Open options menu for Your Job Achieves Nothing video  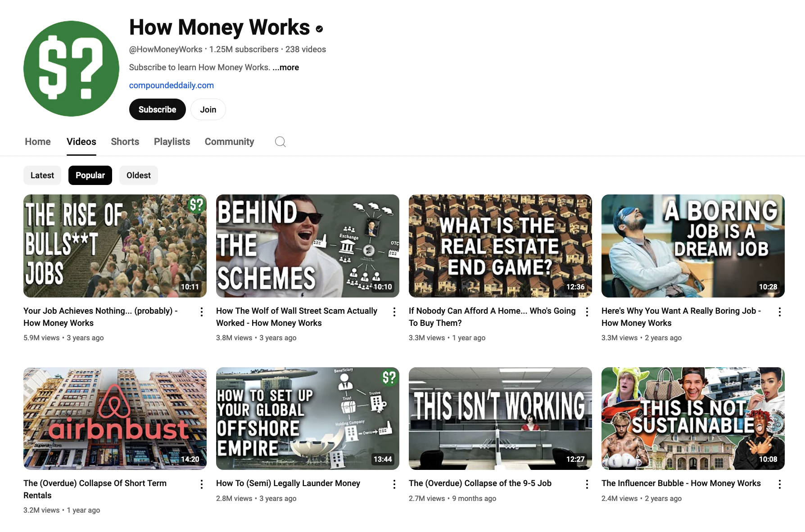tap(201, 312)
